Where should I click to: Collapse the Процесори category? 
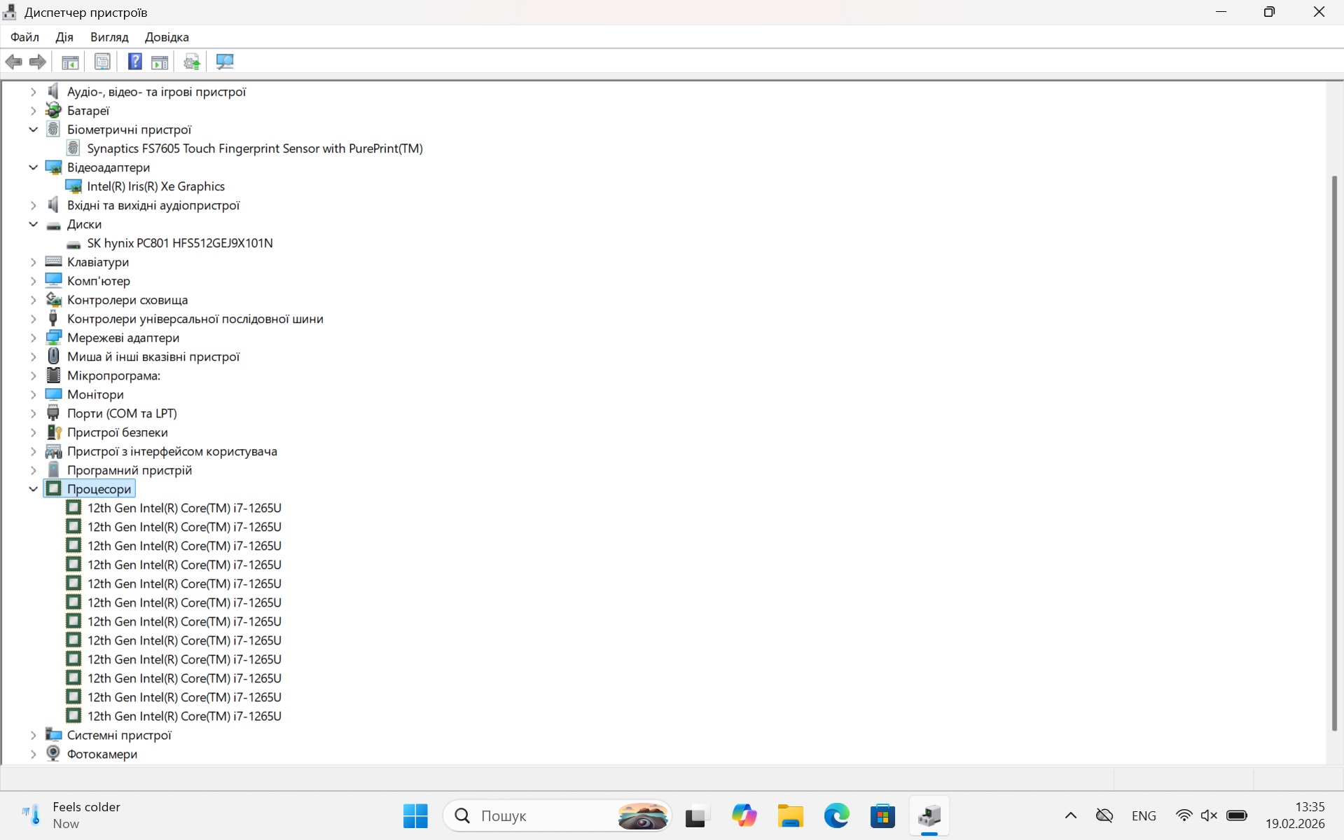click(33, 489)
